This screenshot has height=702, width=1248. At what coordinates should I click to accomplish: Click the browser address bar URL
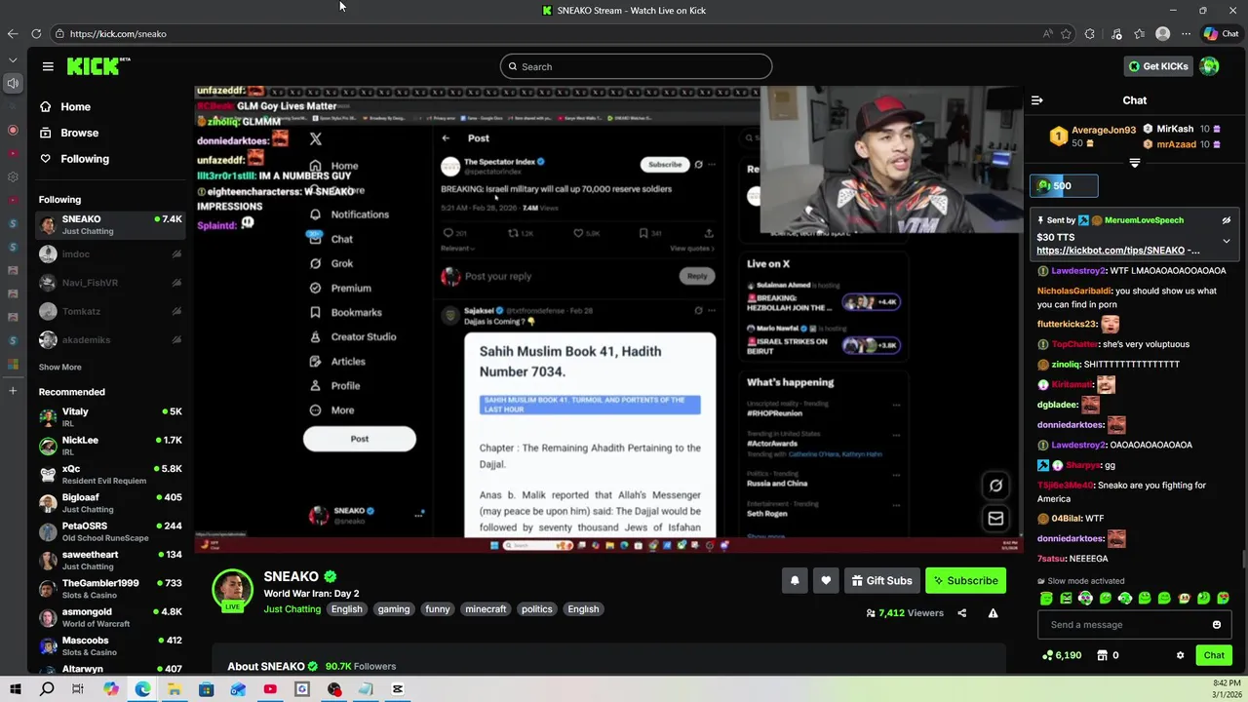tap(118, 33)
